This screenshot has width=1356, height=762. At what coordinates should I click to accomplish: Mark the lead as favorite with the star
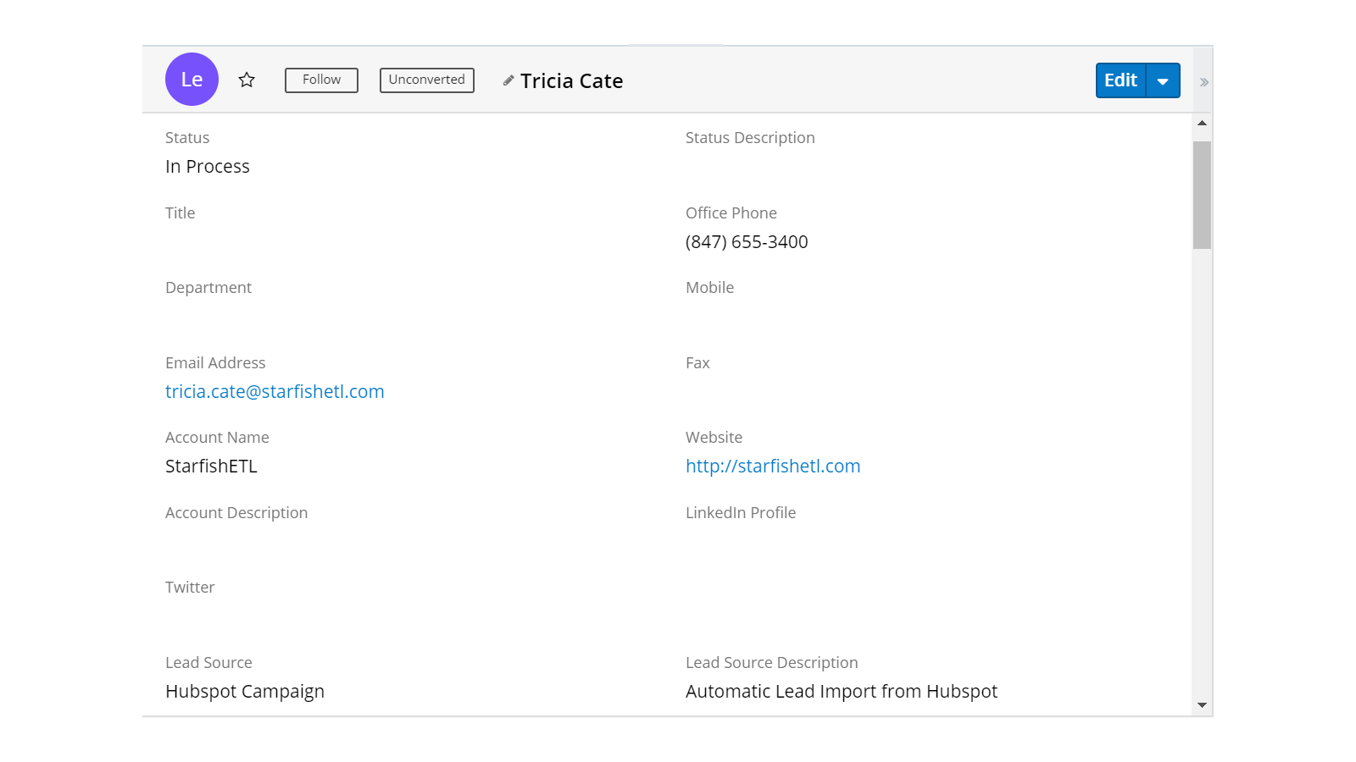pyautogui.click(x=247, y=80)
